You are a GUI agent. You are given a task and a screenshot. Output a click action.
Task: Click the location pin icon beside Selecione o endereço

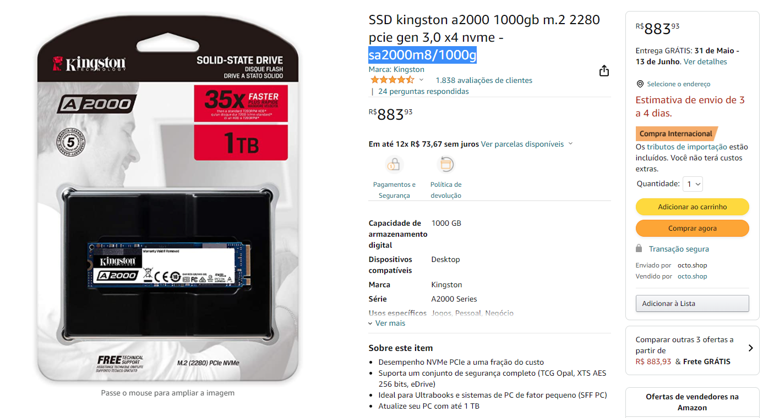tap(640, 84)
